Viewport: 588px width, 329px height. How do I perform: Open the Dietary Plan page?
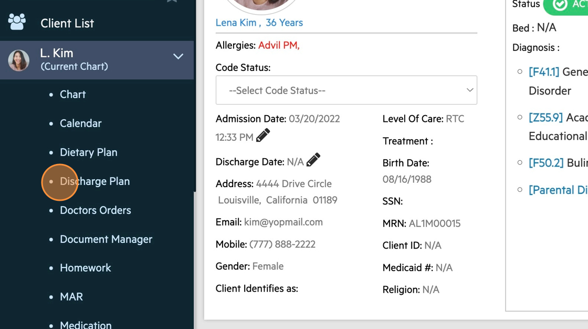point(88,152)
